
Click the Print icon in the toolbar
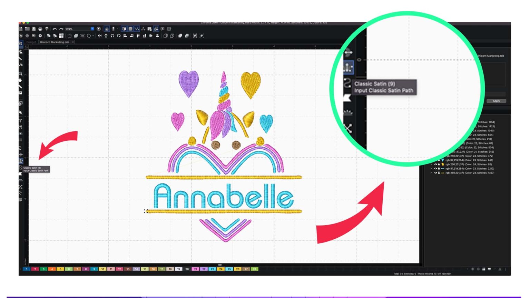(x=40, y=29)
